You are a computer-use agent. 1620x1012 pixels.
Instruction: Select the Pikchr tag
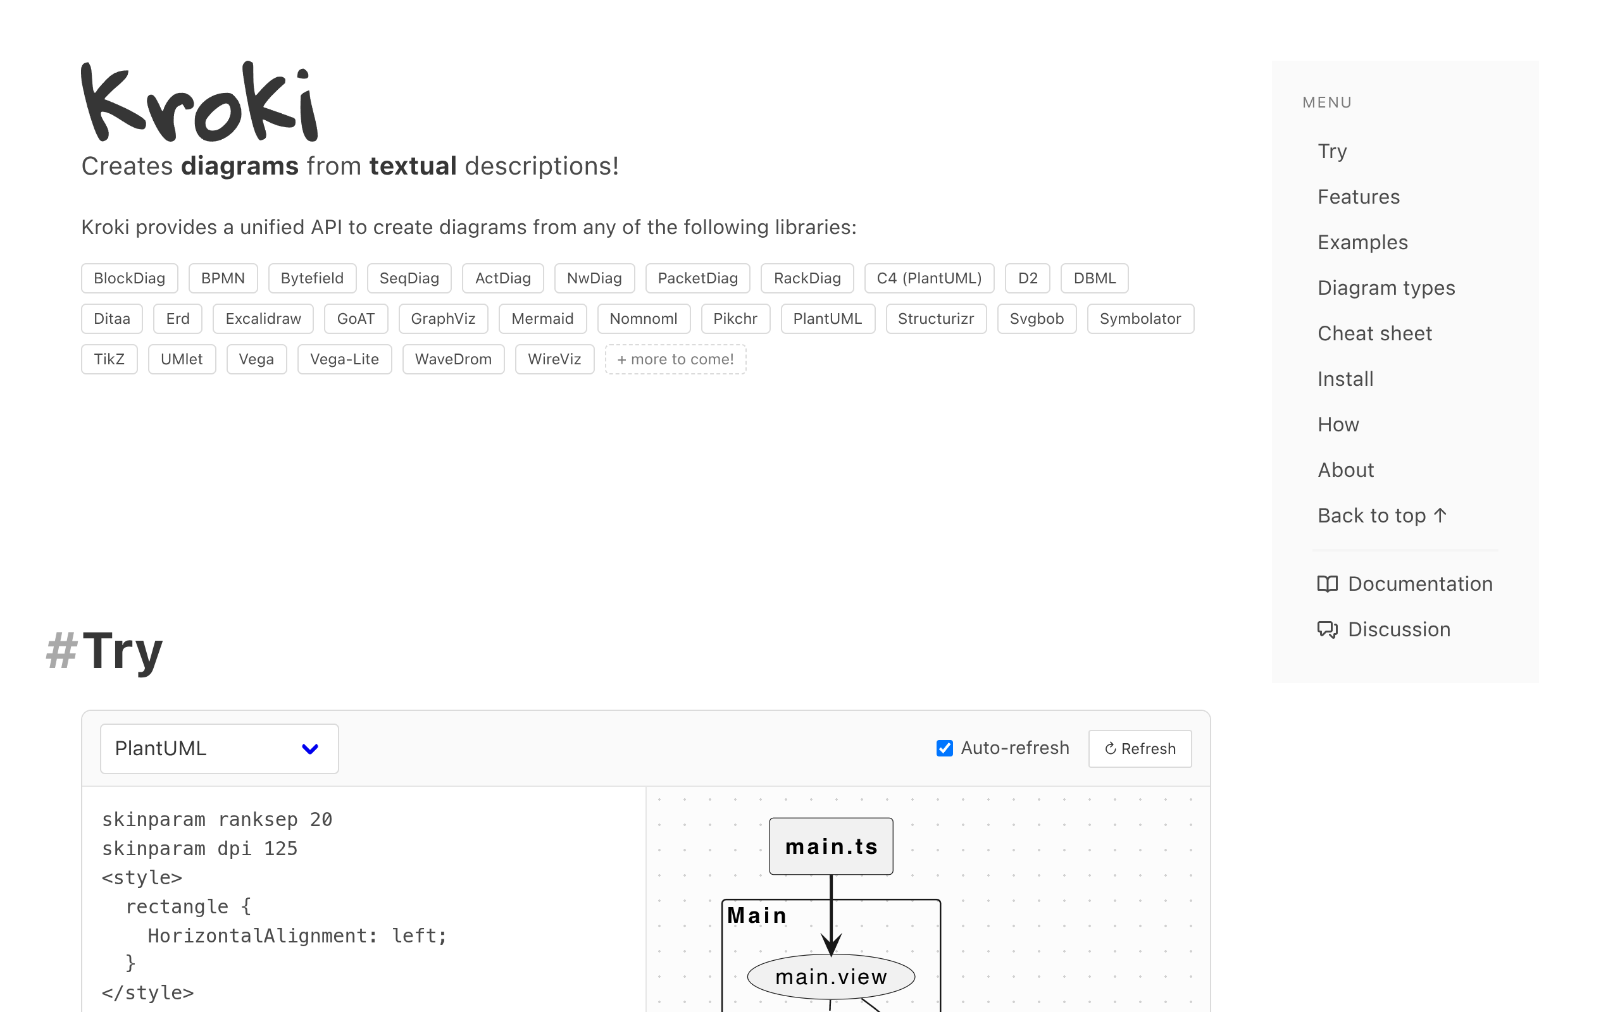(735, 319)
